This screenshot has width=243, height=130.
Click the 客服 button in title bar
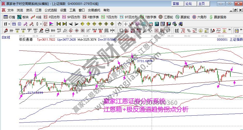176,4
